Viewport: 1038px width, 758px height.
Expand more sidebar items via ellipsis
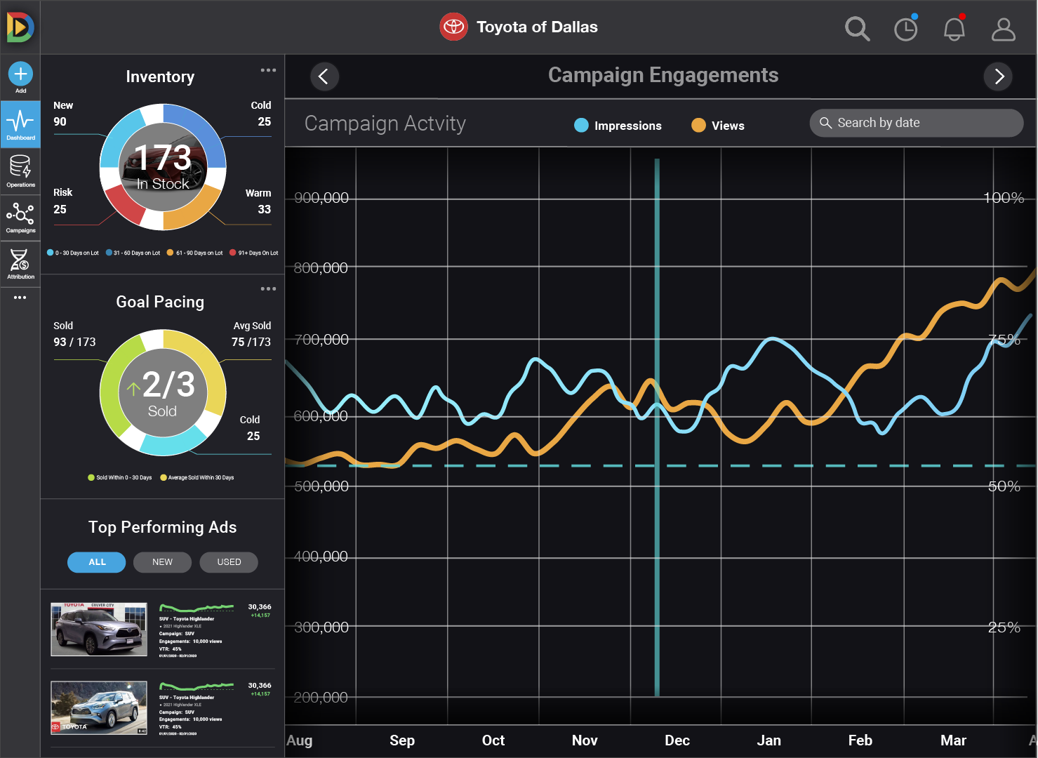click(x=20, y=298)
